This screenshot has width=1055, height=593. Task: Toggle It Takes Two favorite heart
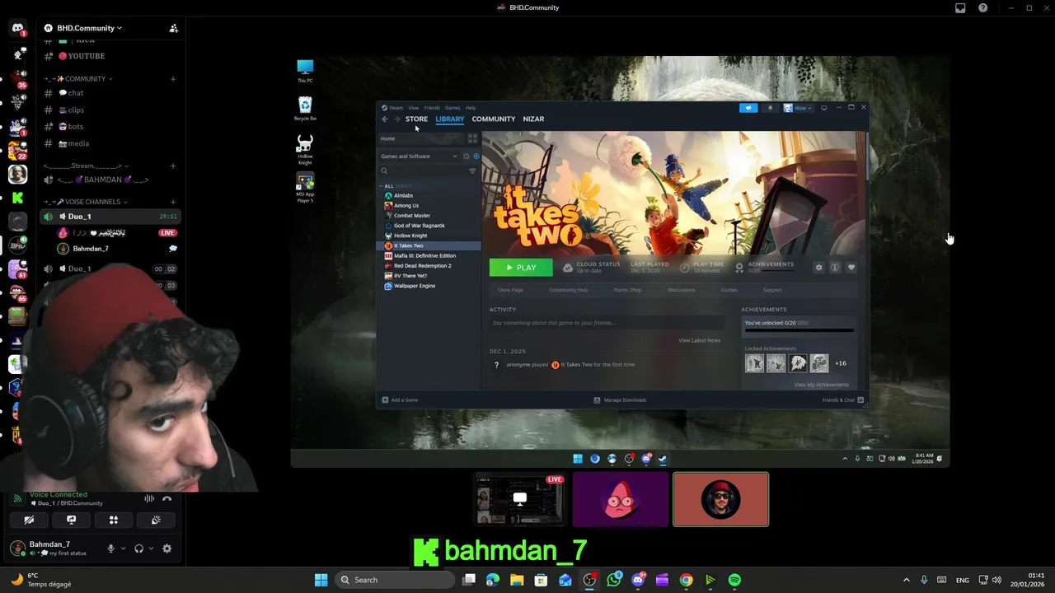(x=851, y=268)
